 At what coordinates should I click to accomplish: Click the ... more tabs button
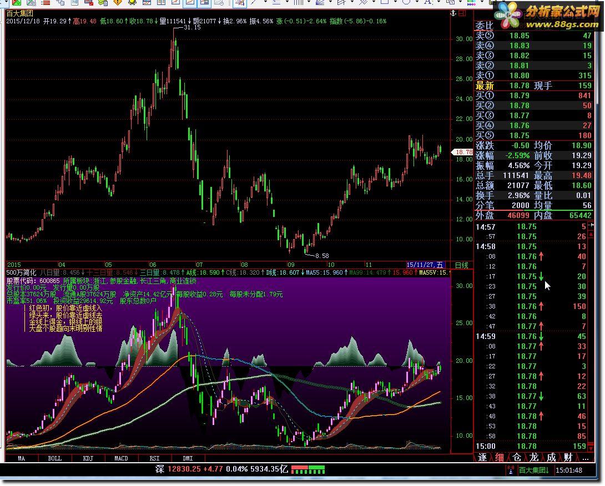point(586,458)
